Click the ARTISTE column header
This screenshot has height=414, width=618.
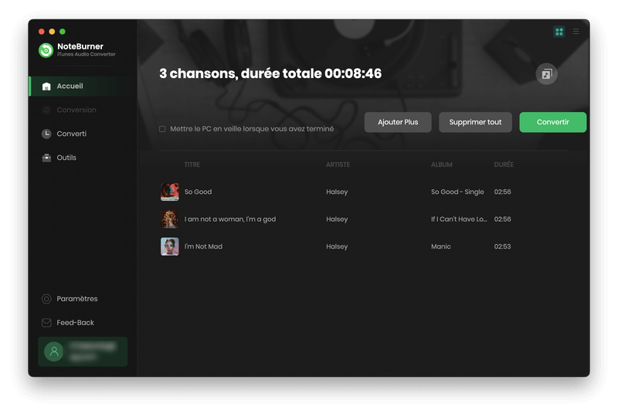coord(338,165)
